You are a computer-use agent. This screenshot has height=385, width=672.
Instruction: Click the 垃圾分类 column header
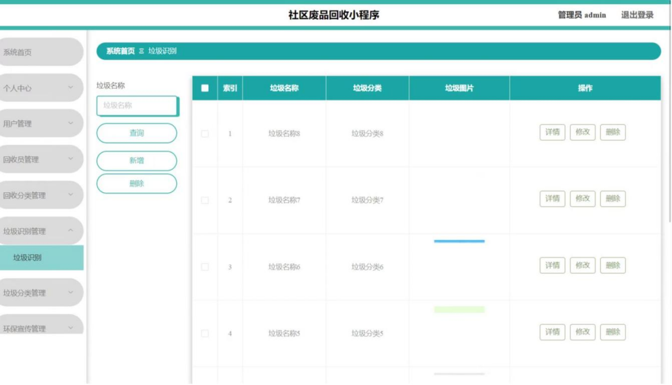(x=367, y=88)
